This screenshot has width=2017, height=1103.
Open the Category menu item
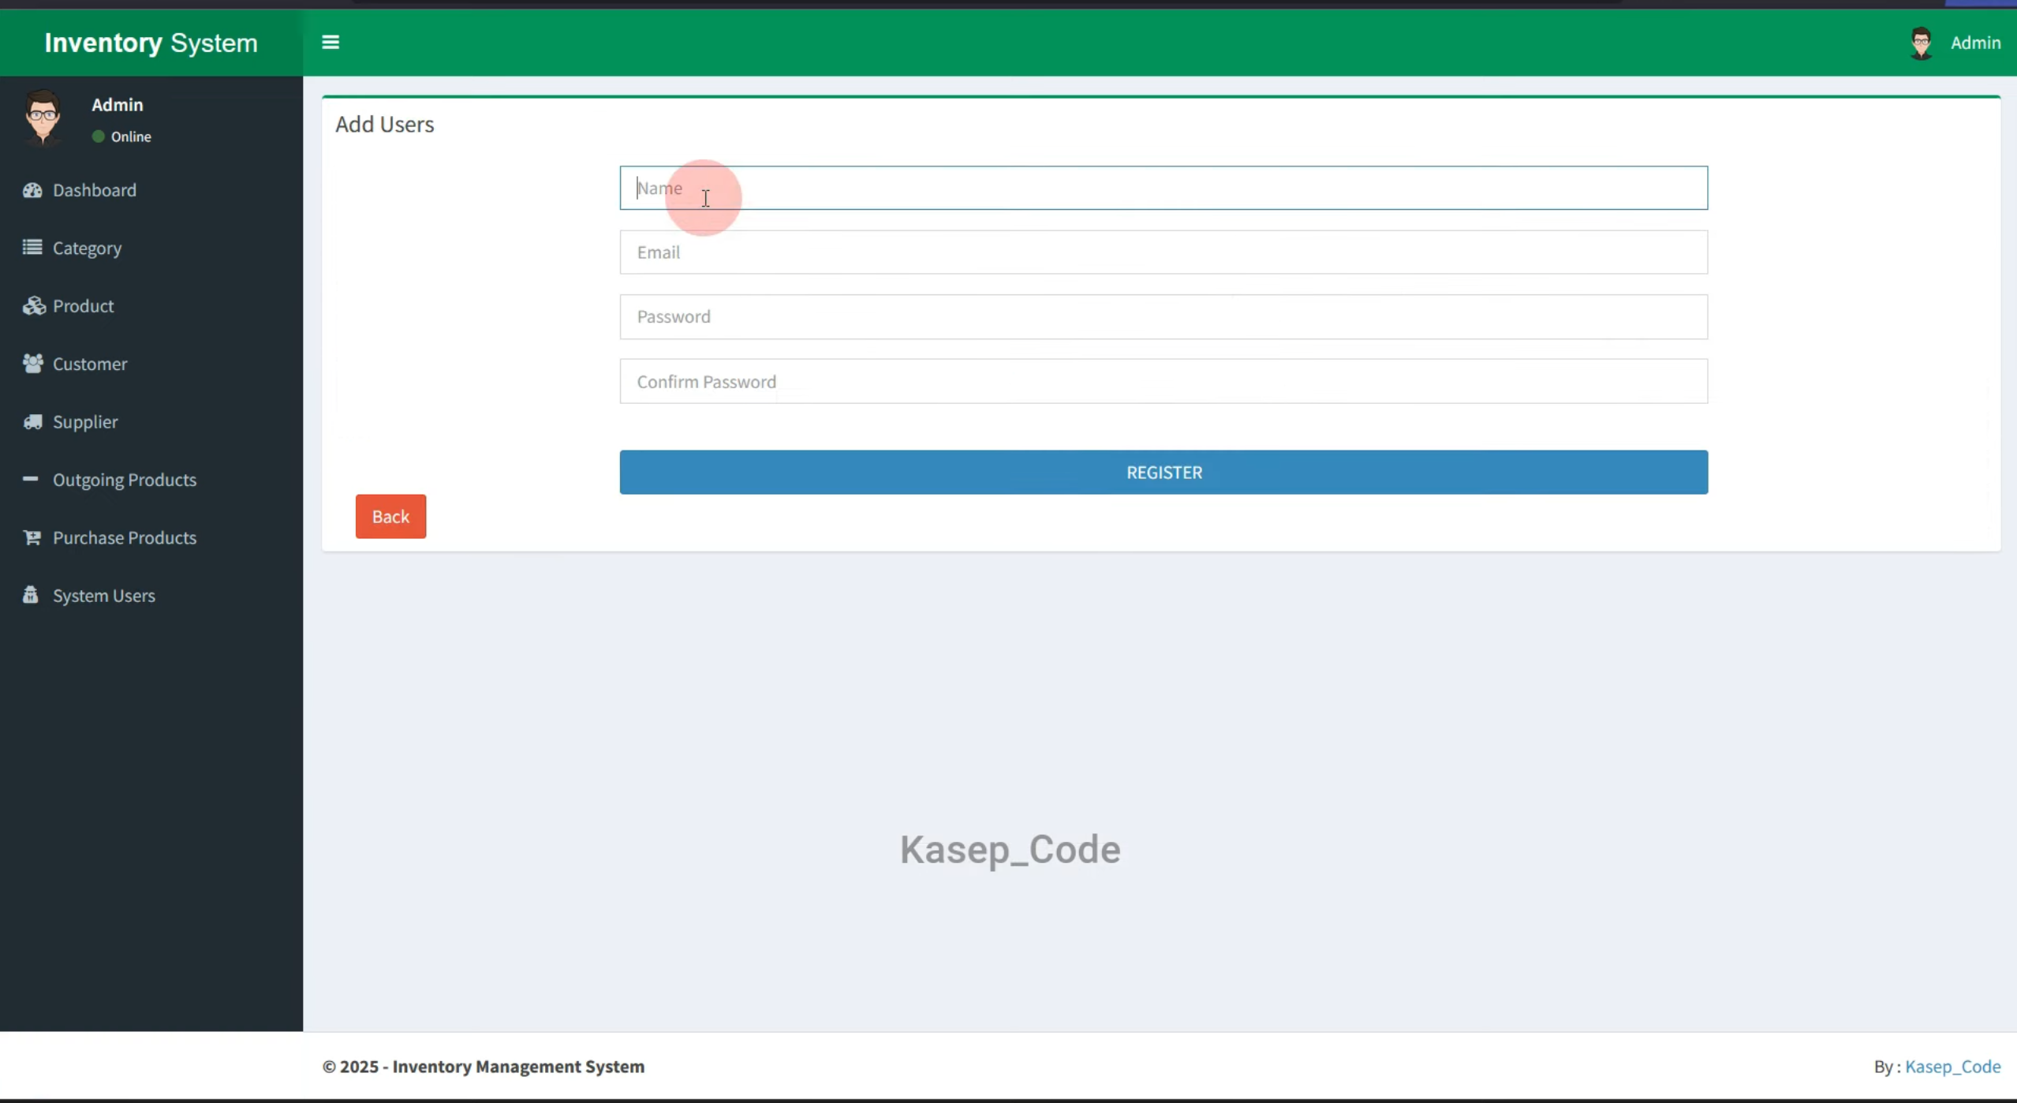(x=151, y=248)
